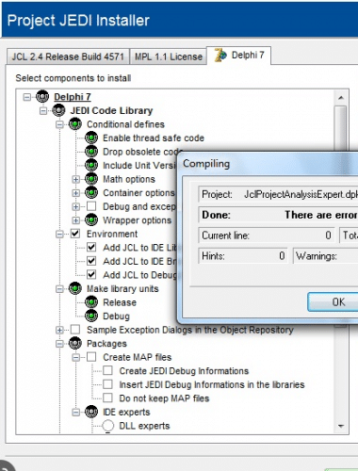Toggle the Debug library units icon
The width and height of the screenshot is (358, 471).
point(91,316)
